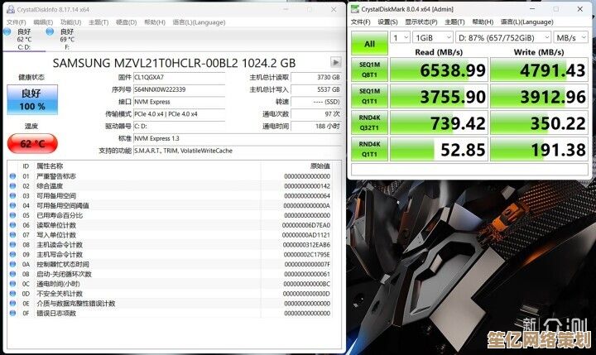
Task: Open 显示状态(P) menu in CrystalDiskMark
Action: [x=421, y=22]
